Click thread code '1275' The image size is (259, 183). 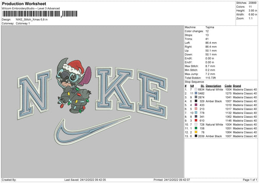coord(228,94)
